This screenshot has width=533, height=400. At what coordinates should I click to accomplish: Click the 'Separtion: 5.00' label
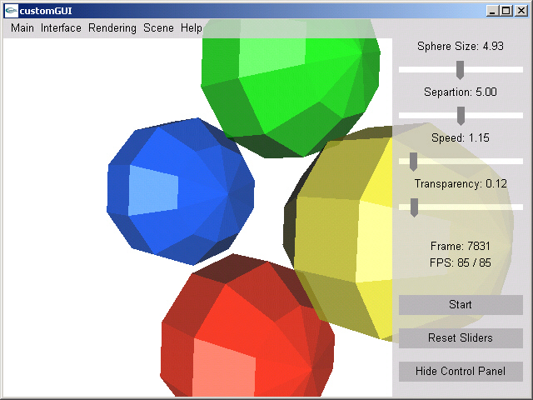(x=461, y=92)
